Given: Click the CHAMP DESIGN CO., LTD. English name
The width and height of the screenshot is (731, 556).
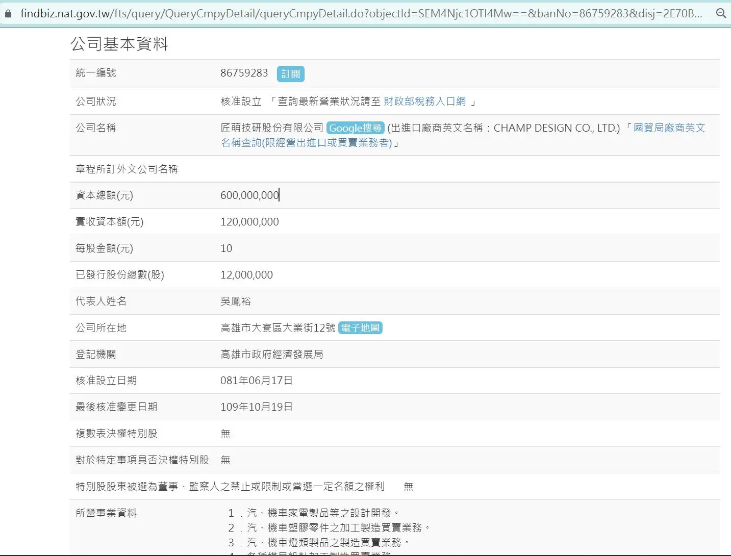Looking at the screenshot, I should [x=556, y=128].
